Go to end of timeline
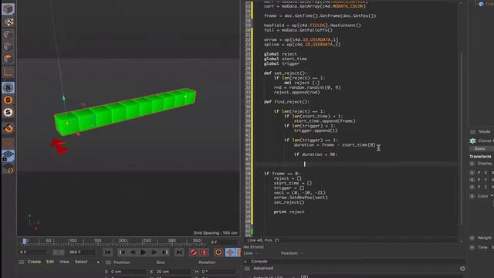Image resolution: width=494 pixels, height=278 pixels. click(179, 253)
